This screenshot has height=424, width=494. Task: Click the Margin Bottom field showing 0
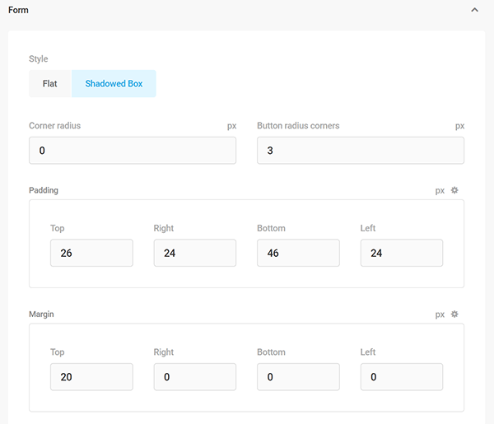pos(298,377)
